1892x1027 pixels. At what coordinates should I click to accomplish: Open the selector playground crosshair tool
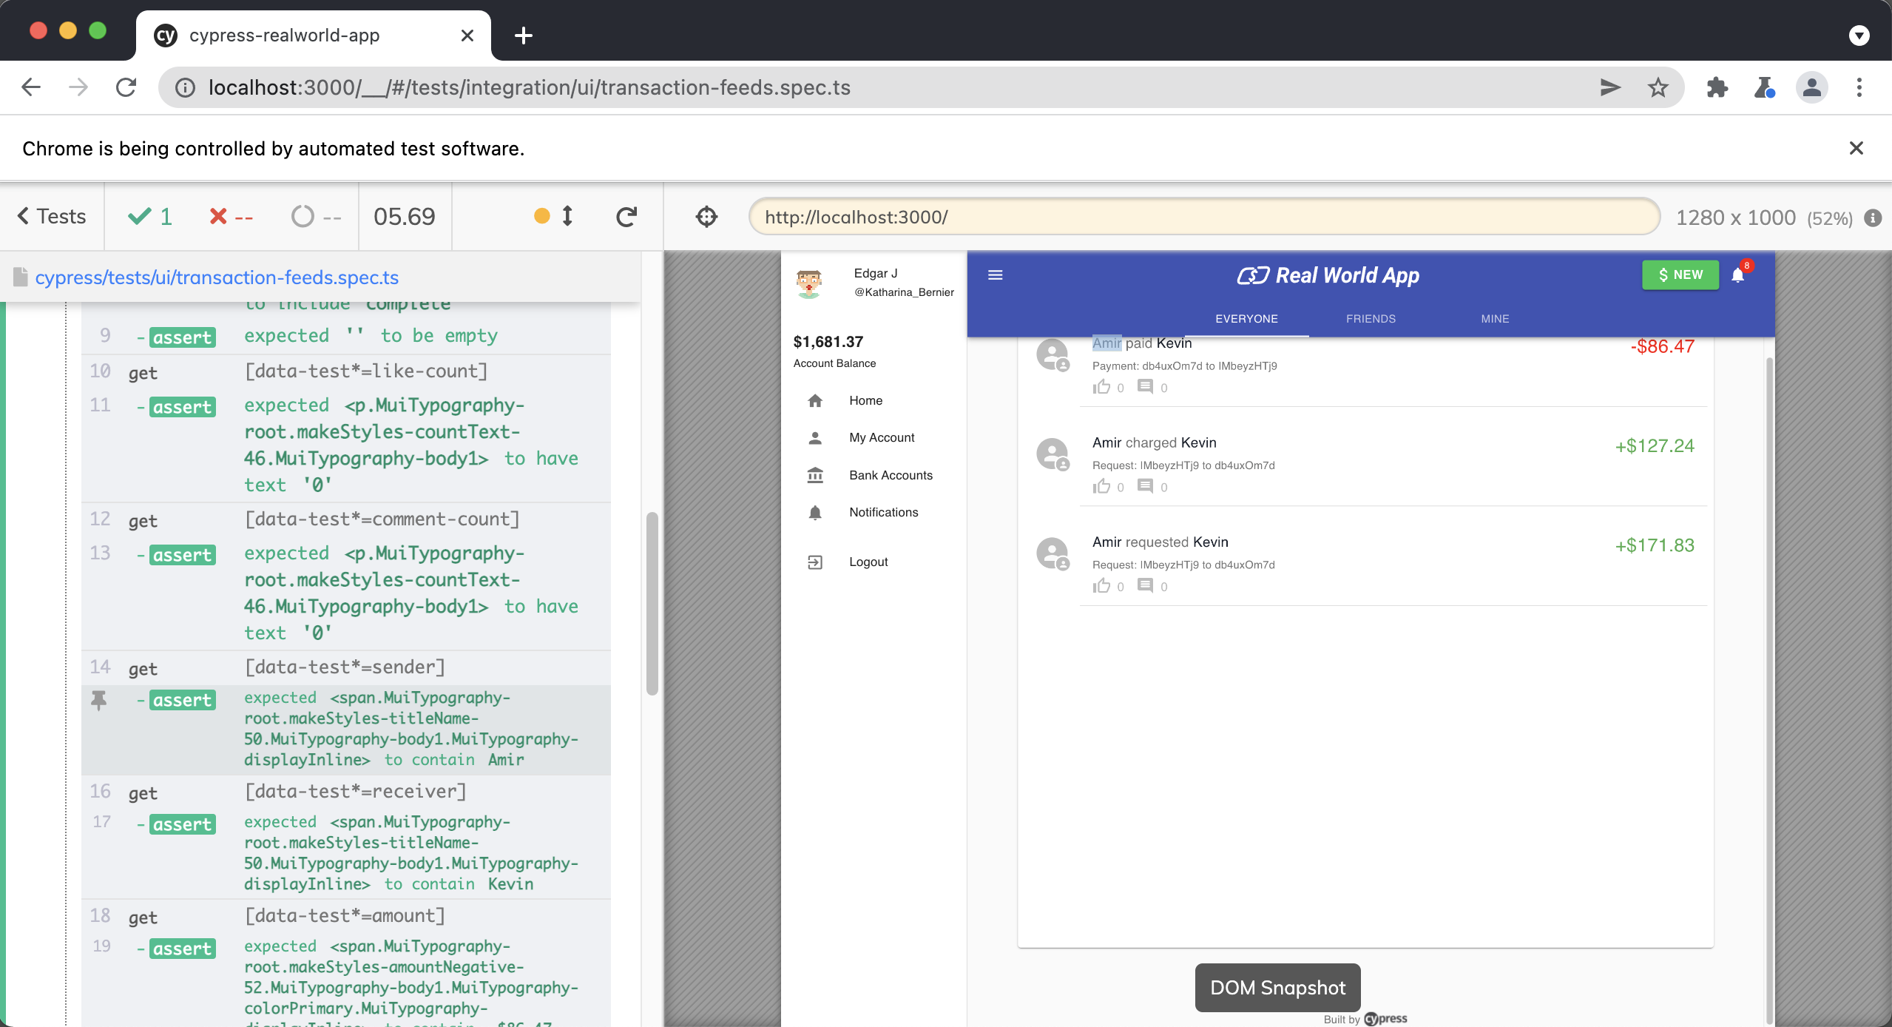coord(706,217)
